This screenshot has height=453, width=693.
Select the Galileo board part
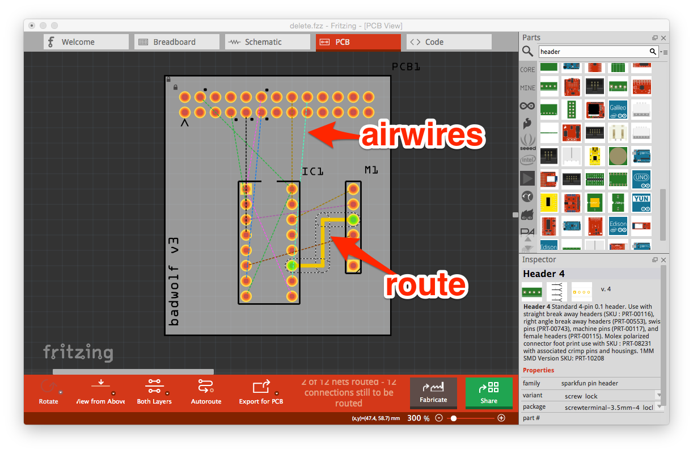618,108
